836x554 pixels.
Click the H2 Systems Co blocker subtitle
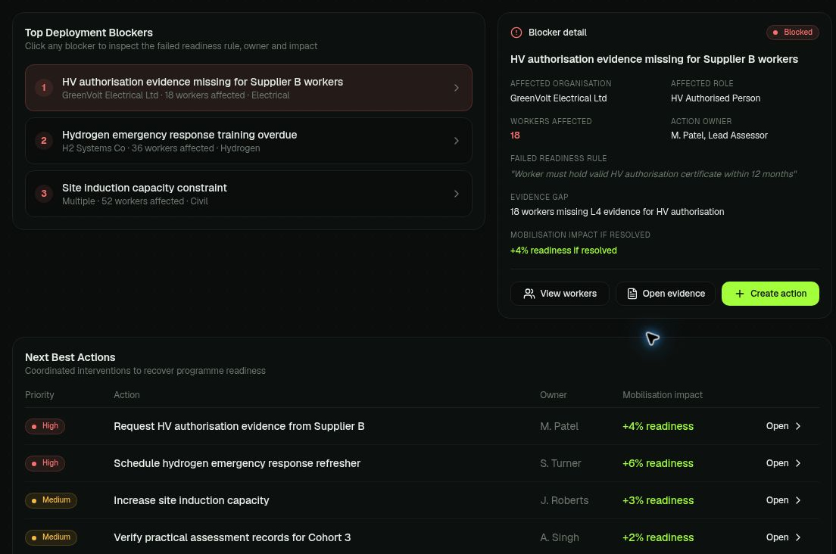click(161, 148)
